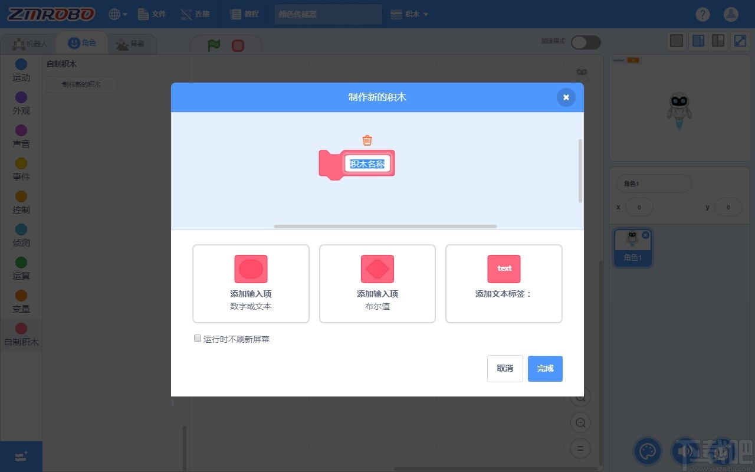Open the language globe dropdown

(118, 14)
